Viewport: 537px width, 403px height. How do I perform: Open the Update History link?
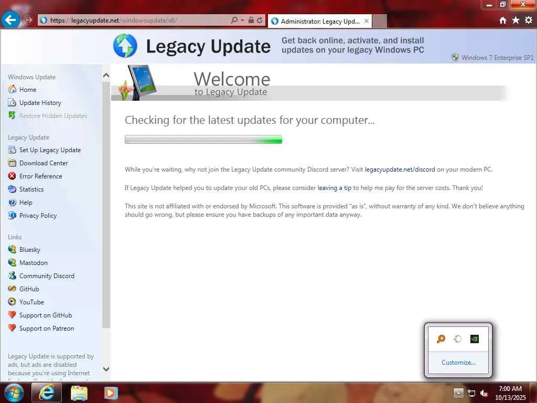coord(40,102)
